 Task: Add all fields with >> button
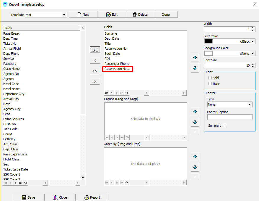click(x=95, y=71)
